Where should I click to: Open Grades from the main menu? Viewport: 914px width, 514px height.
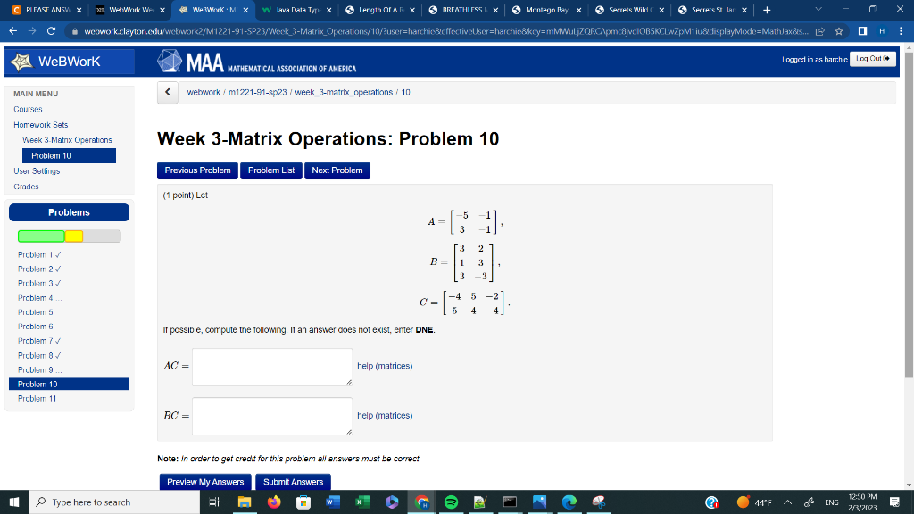28,186
